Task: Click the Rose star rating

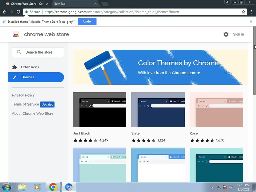Action: click(x=202, y=140)
